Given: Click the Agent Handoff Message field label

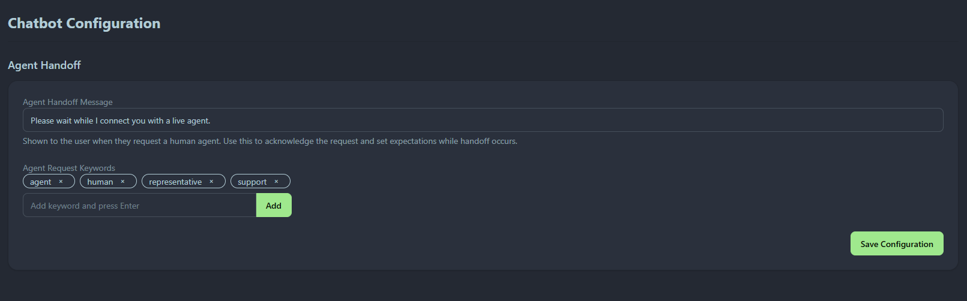Looking at the screenshot, I should pos(68,102).
